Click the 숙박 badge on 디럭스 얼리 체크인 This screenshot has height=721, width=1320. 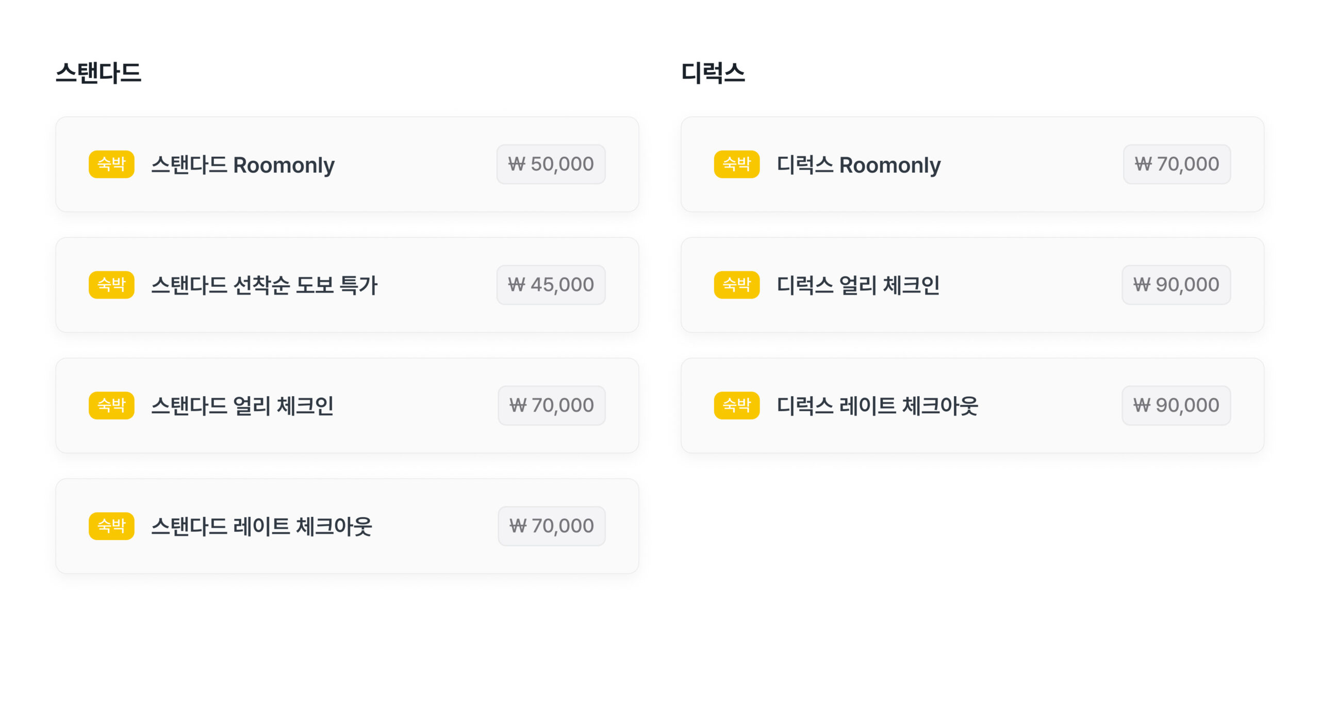tap(736, 285)
